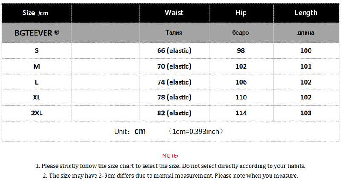Click the 1cm=0.393inch conversion text

195,131
